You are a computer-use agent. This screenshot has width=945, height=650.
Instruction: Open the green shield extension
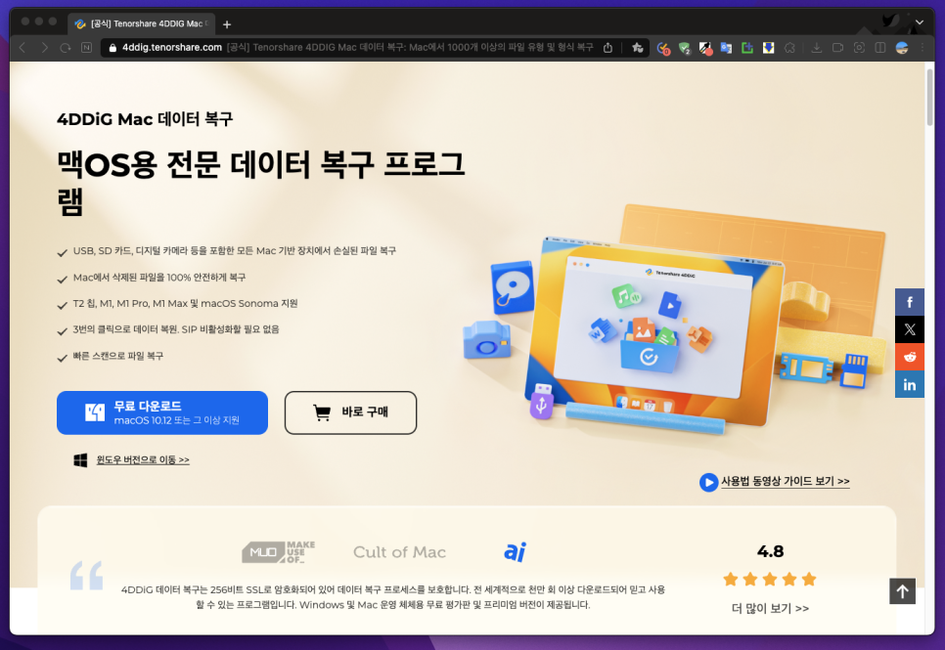[x=684, y=48]
